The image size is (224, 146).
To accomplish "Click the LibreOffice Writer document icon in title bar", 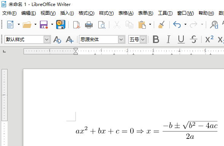I will pos(4,4).
